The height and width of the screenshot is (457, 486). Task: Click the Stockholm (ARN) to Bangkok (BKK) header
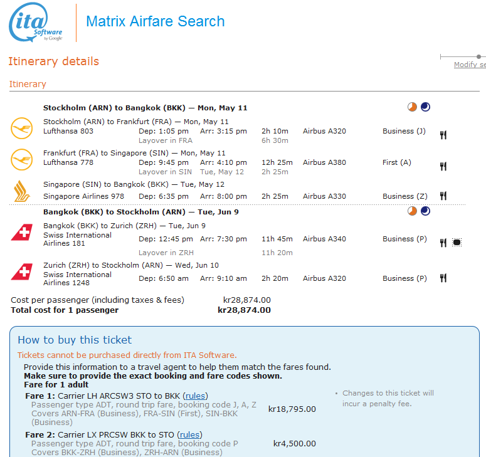[x=145, y=108]
